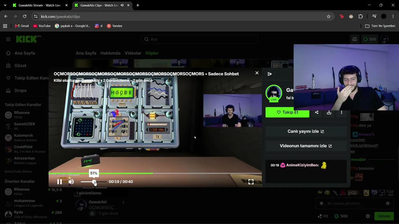Open followed channel Kalamarck

(24, 138)
